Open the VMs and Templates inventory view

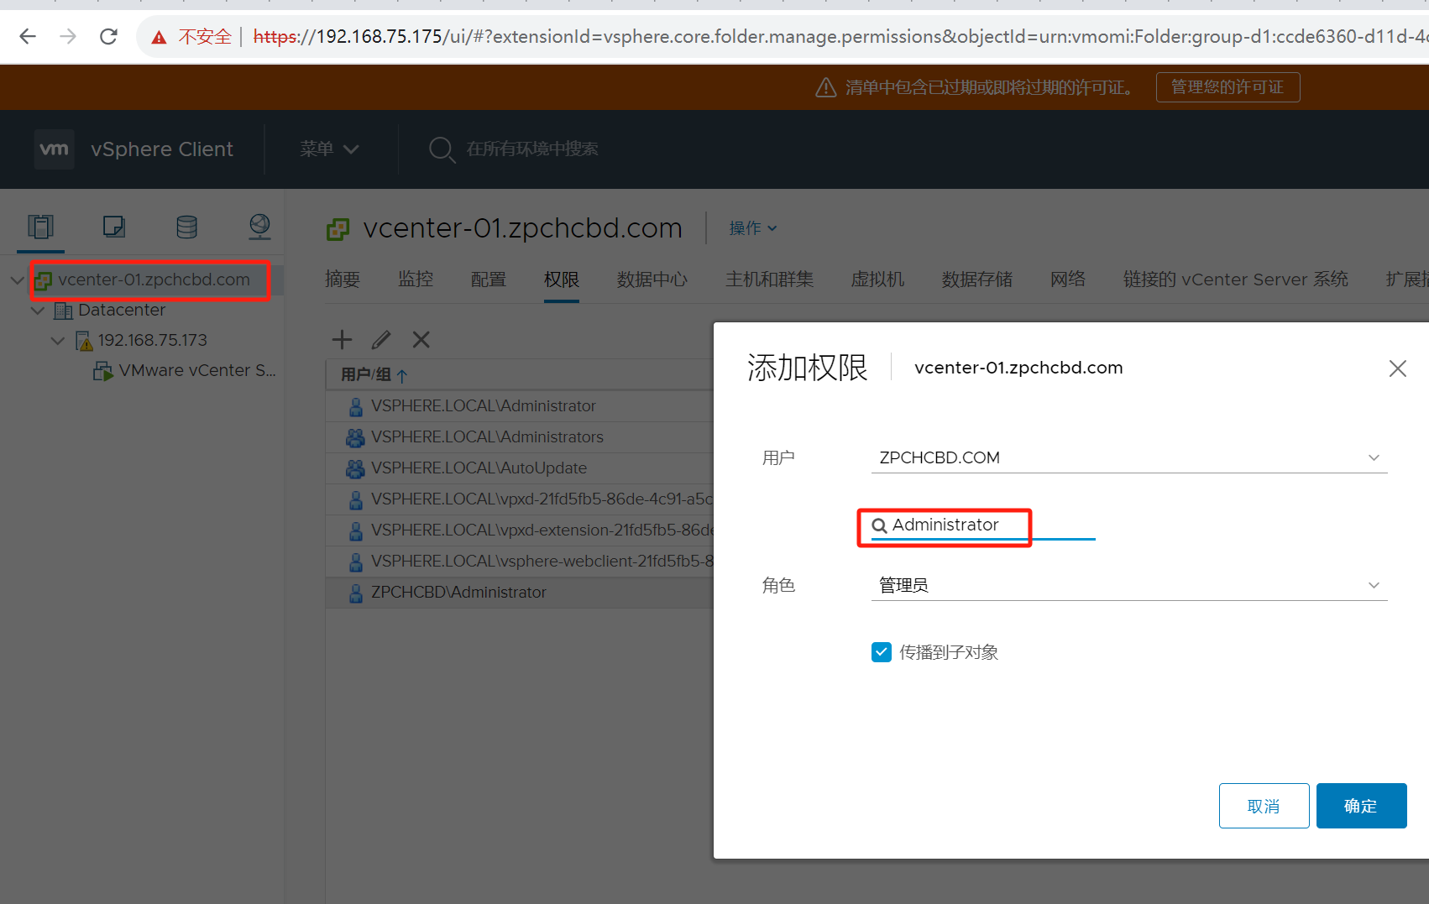tap(114, 227)
